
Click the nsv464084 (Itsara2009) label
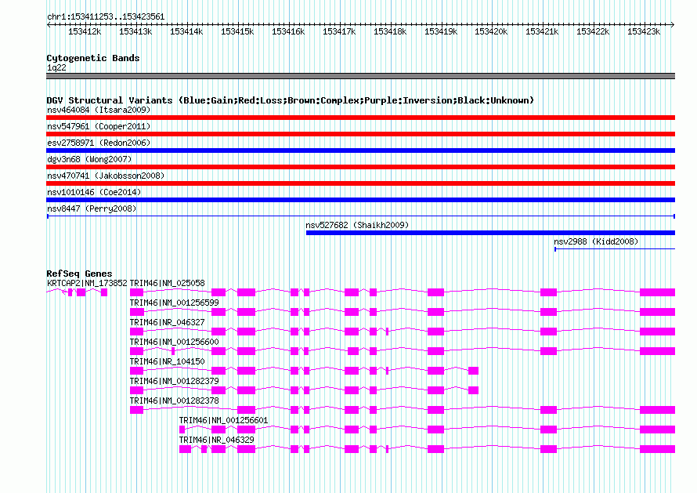(x=99, y=110)
